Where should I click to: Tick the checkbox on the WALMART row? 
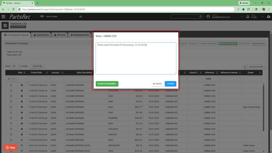click(x=11, y=129)
